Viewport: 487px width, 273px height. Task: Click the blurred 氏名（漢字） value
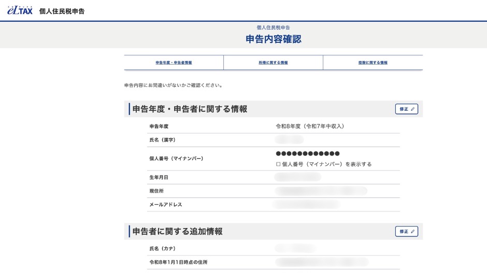point(290,140)
